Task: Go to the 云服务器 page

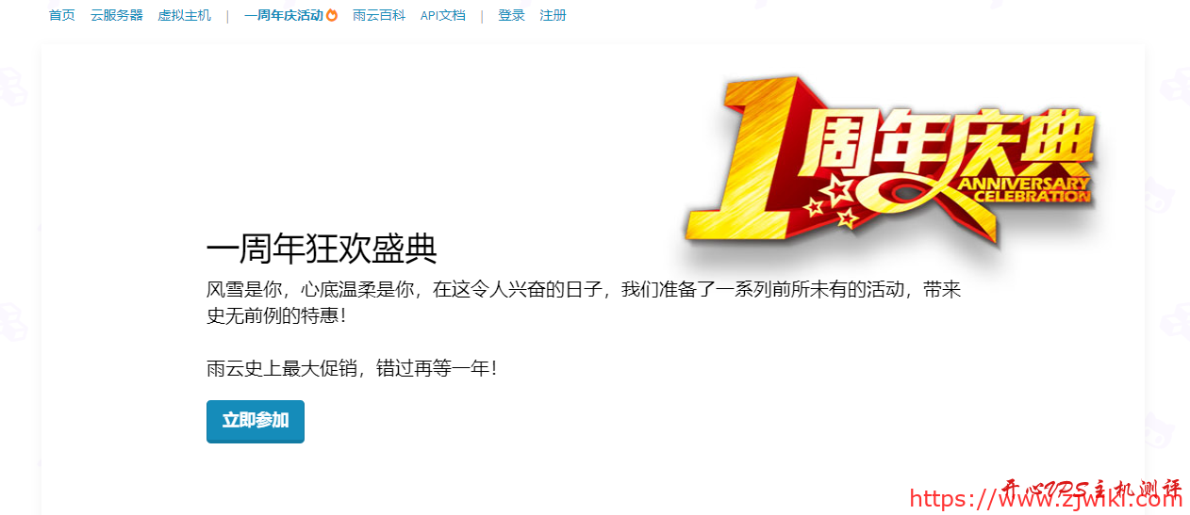Action: [x=117, y=15]
